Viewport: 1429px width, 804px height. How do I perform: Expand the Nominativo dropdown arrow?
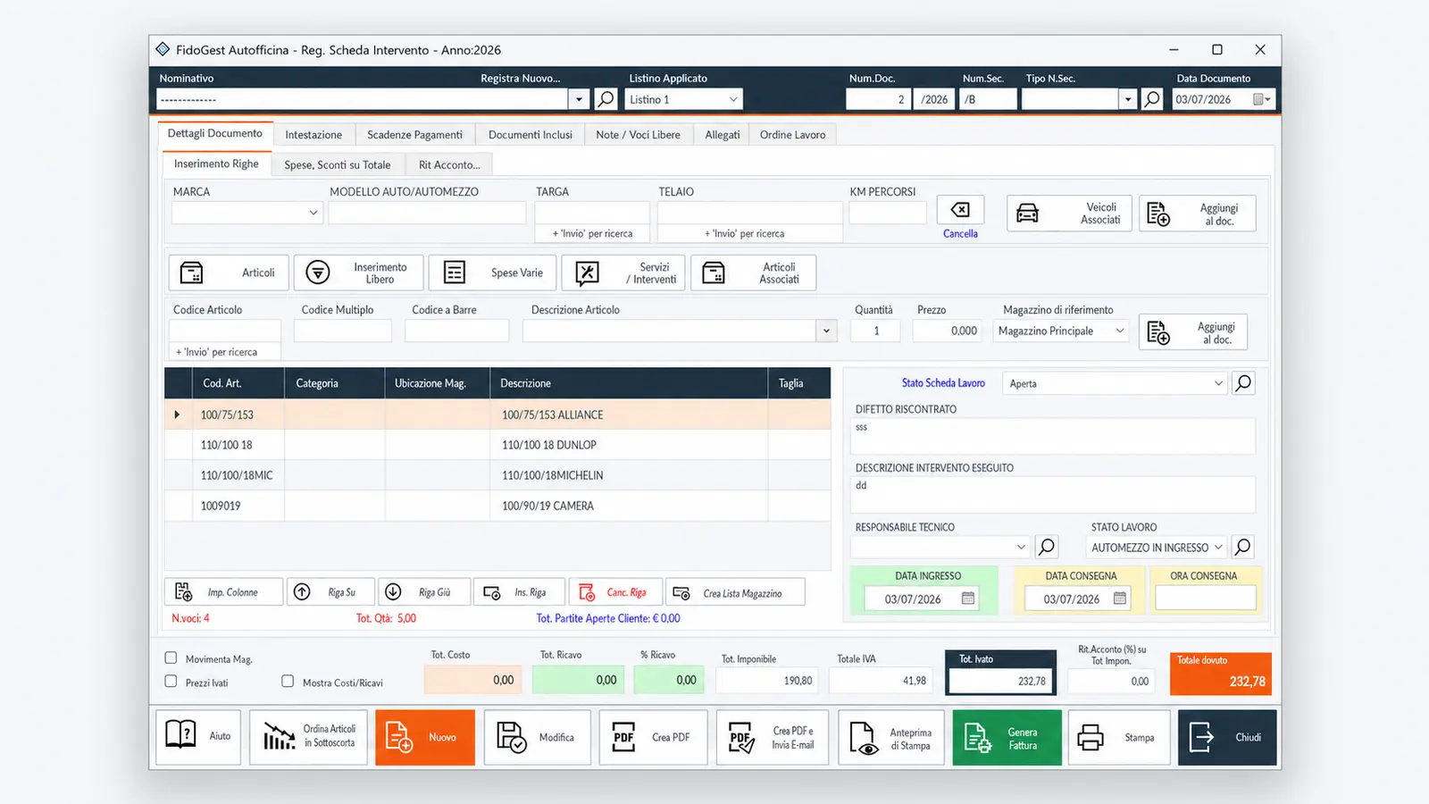tap(579, 99)
